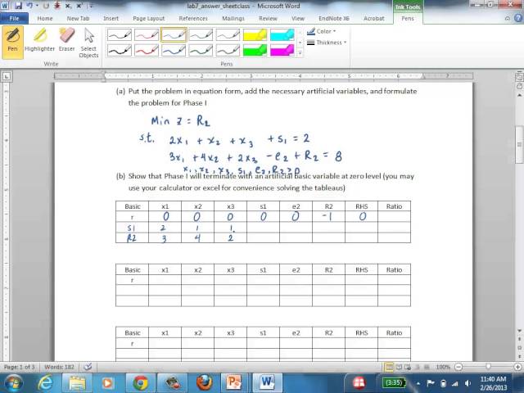
Task: Select the Highlighter tool
Action: click(x=39, y=42)
